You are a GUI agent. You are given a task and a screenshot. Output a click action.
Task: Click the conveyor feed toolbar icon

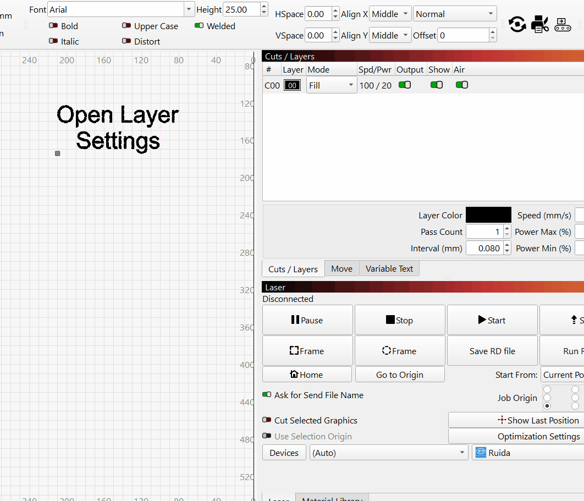coord(563,25)
